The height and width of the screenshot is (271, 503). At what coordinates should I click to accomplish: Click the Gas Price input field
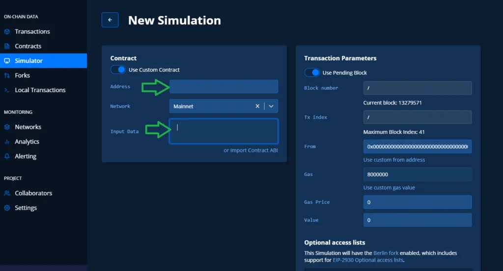pyautogui.click(x=418, y=202)
